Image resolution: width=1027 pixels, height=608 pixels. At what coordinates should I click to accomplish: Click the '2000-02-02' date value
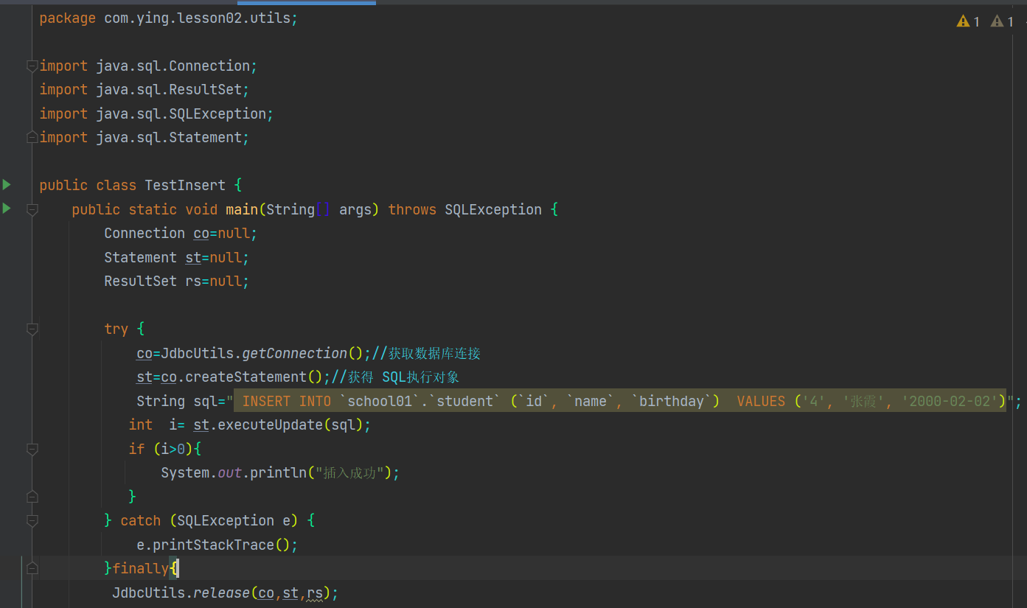click(950, 401)
